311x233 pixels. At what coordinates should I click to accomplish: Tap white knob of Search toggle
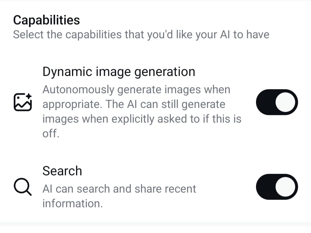tap(285, 187)
